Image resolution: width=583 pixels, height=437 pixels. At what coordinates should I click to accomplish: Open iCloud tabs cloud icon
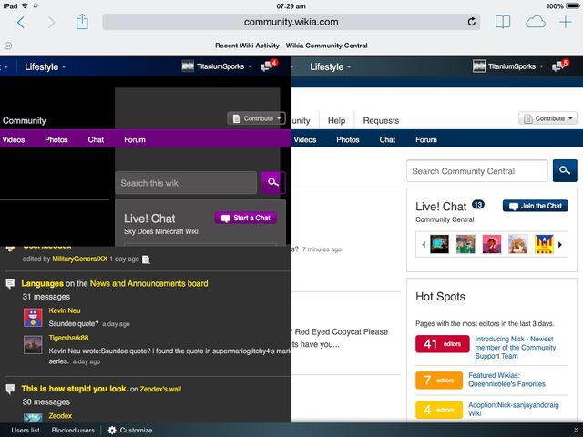(x=536, y=22)
